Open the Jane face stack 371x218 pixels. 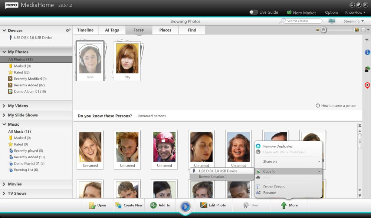(x=90, y=61)
